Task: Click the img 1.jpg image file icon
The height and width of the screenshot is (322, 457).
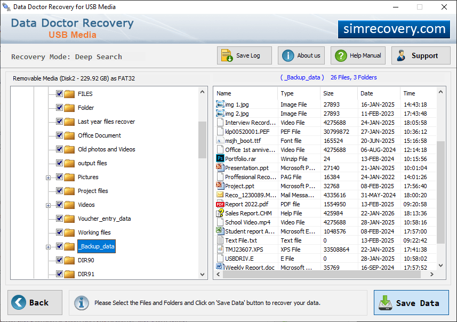Action: click(220, 104)
